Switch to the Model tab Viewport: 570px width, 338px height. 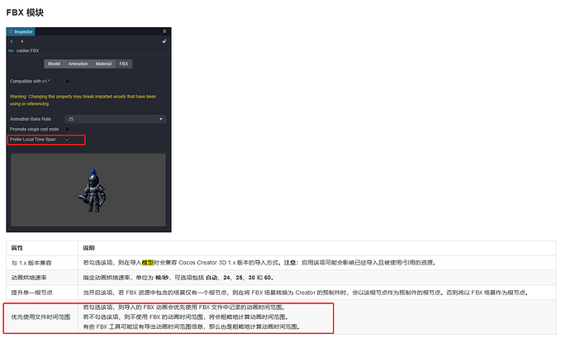coord(55,64)
